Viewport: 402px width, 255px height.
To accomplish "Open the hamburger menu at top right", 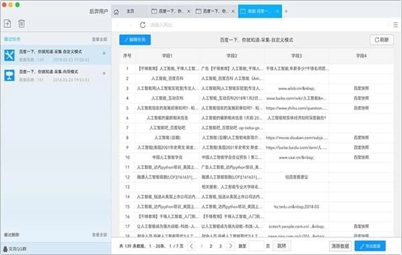I will tap(395, 25).
